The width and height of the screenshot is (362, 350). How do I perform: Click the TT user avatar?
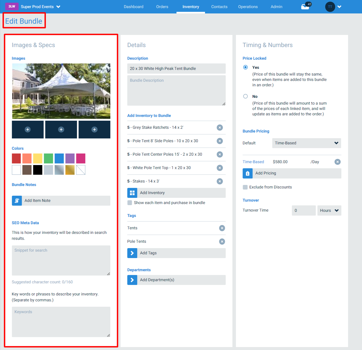(330, 7)
